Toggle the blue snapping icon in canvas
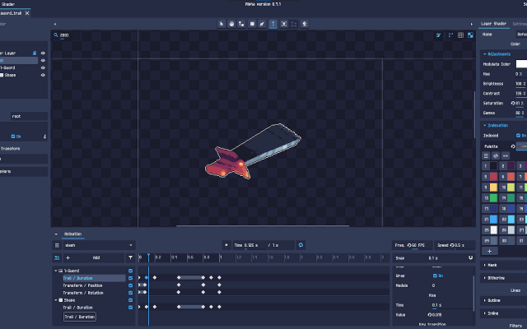This screenshot has width=527, height=329. [439, 35]
